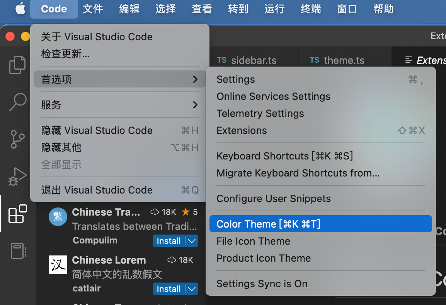Select Configure User Snippets

[320, 199]
